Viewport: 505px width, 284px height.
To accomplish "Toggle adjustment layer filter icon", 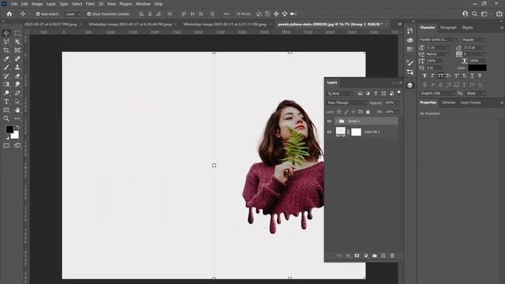I will pyautogui.click(x=368, y=93).
